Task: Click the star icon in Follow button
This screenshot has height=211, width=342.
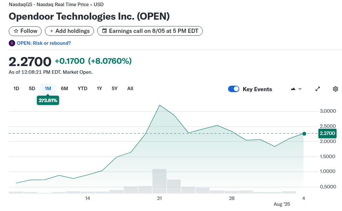Action: (x=16, y=31)
